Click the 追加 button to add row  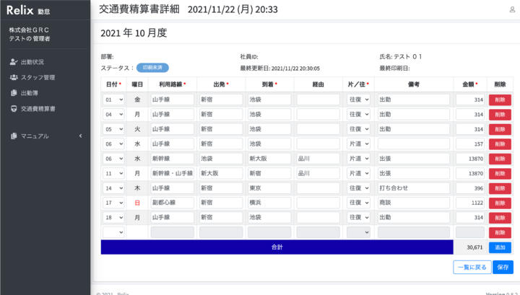pyautogui.click(x=500, y=247)
